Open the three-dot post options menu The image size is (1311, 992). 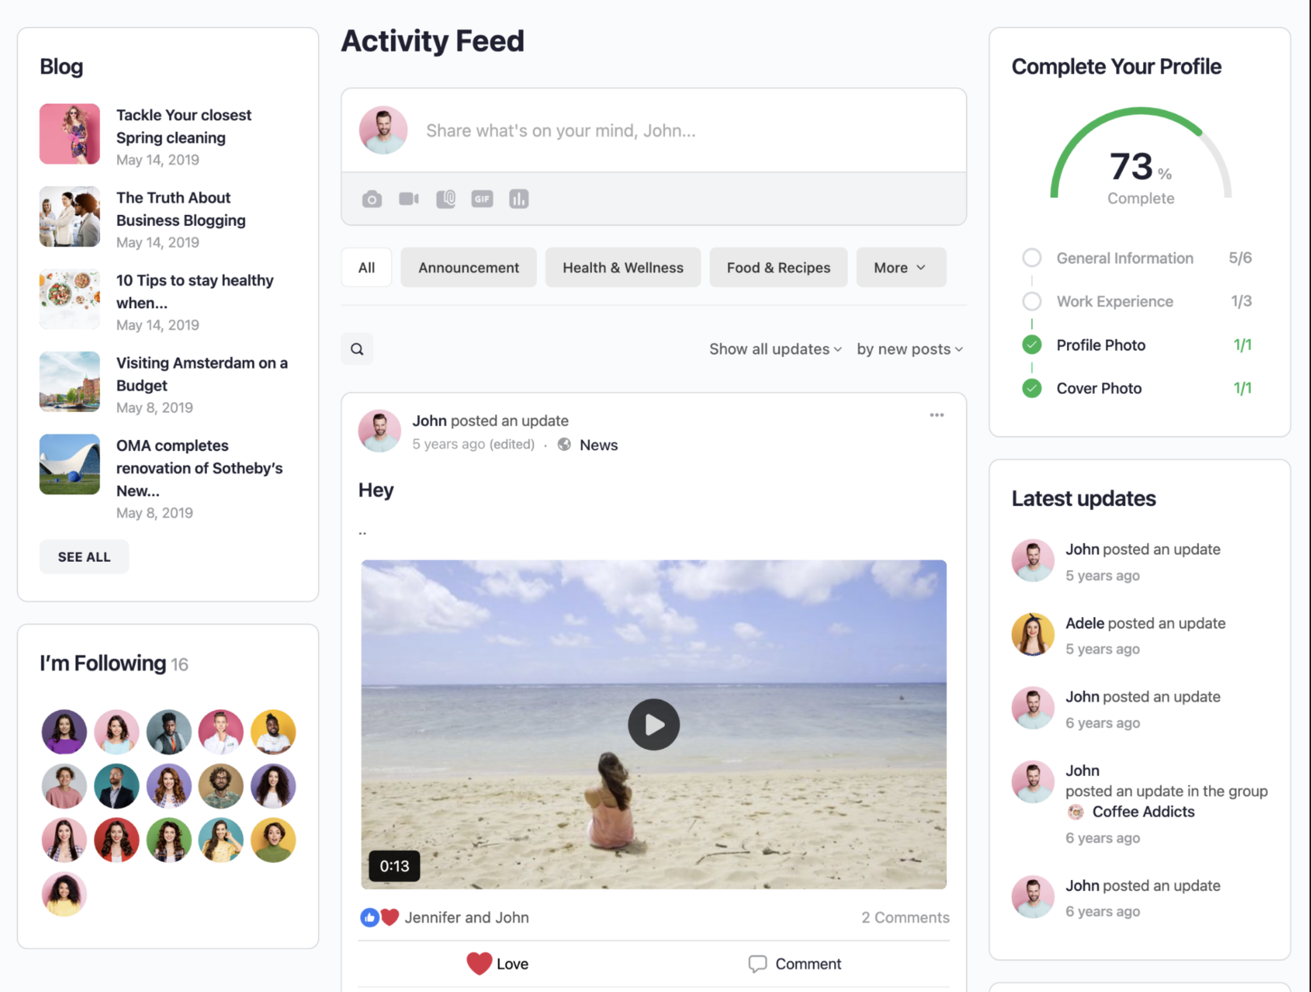tap(937, 415)
